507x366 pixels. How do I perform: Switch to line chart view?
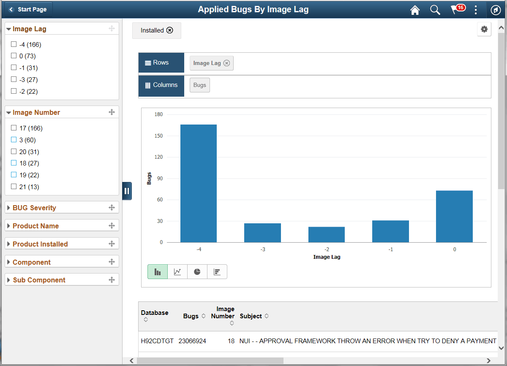pos(177,272)
